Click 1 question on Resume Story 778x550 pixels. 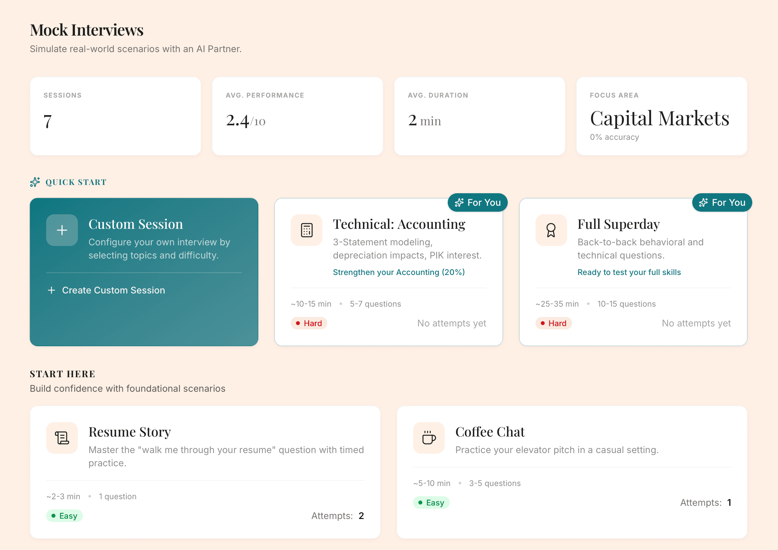(x=117, y=497)
